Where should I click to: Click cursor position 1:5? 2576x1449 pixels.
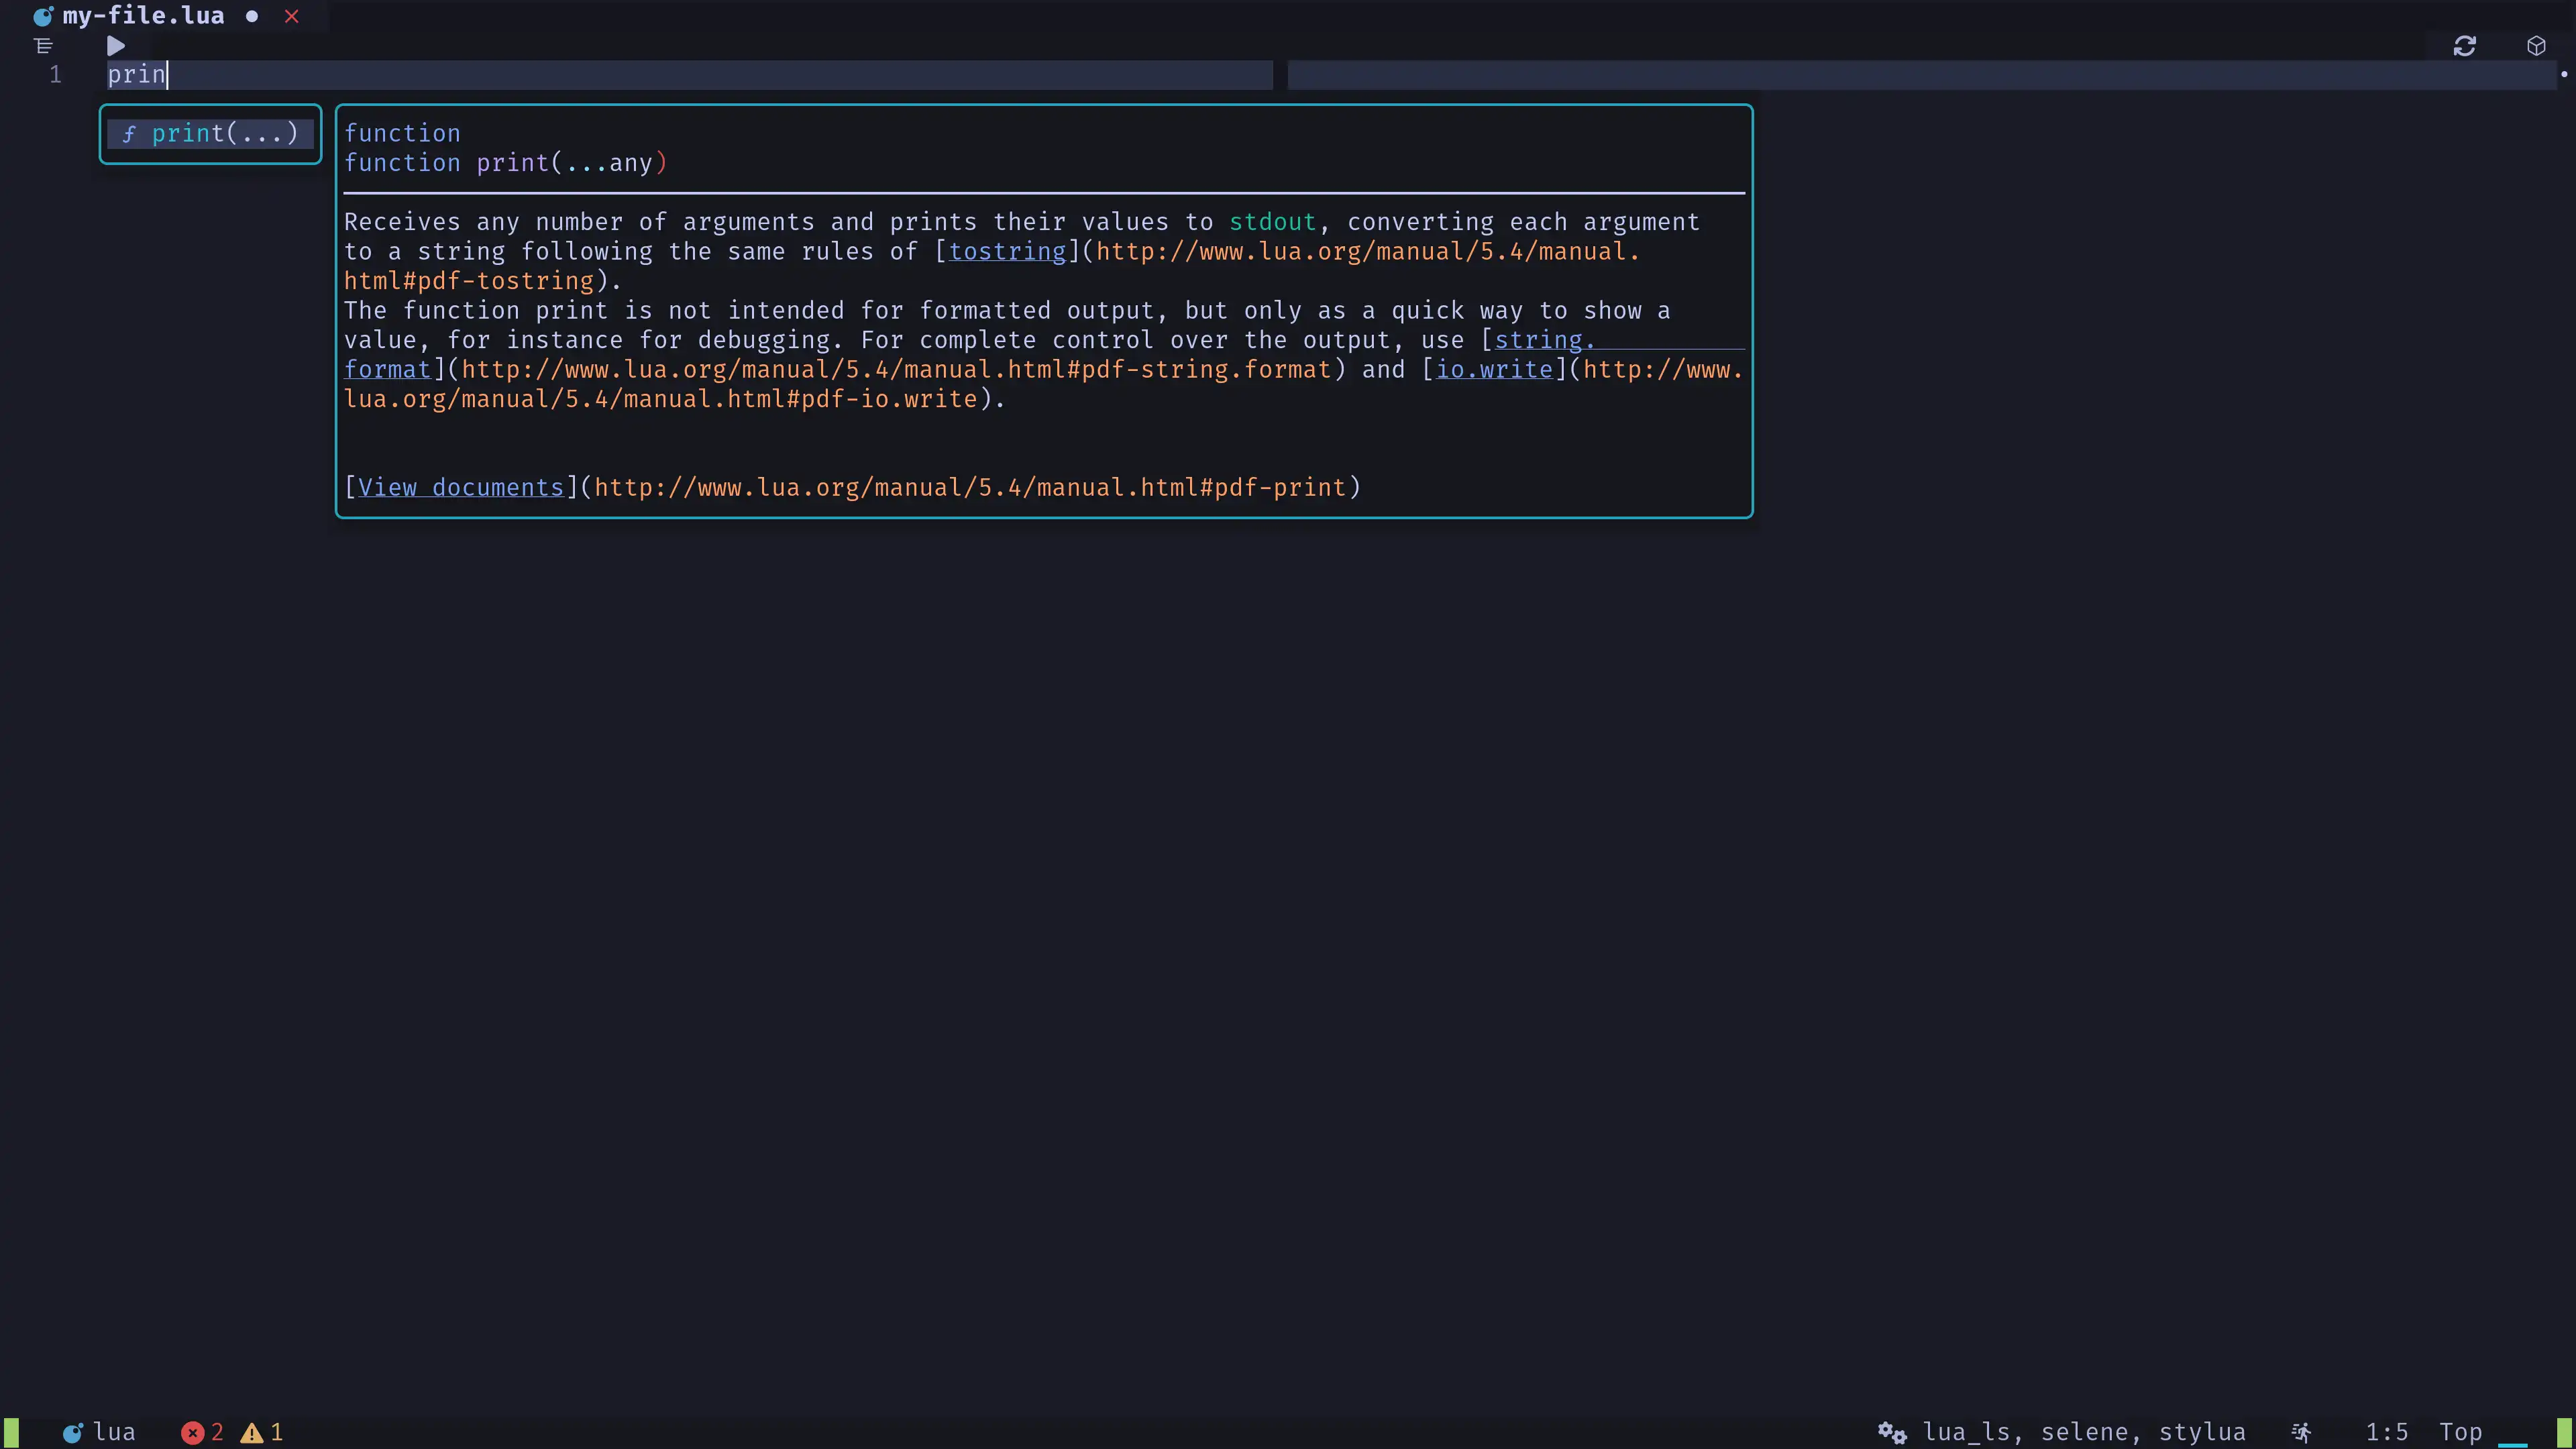coord(2387,1433)
